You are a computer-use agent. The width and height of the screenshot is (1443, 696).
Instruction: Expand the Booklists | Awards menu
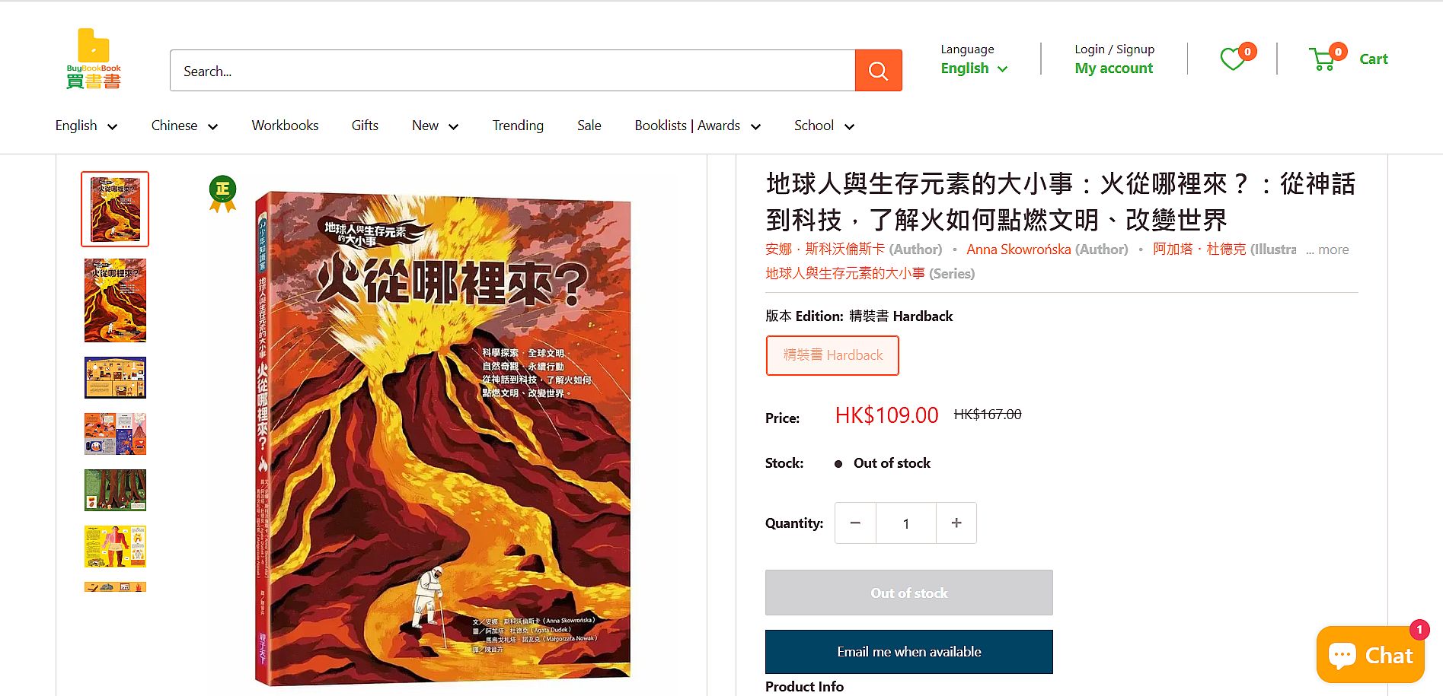pyautogui.click(x=698, y=126)
